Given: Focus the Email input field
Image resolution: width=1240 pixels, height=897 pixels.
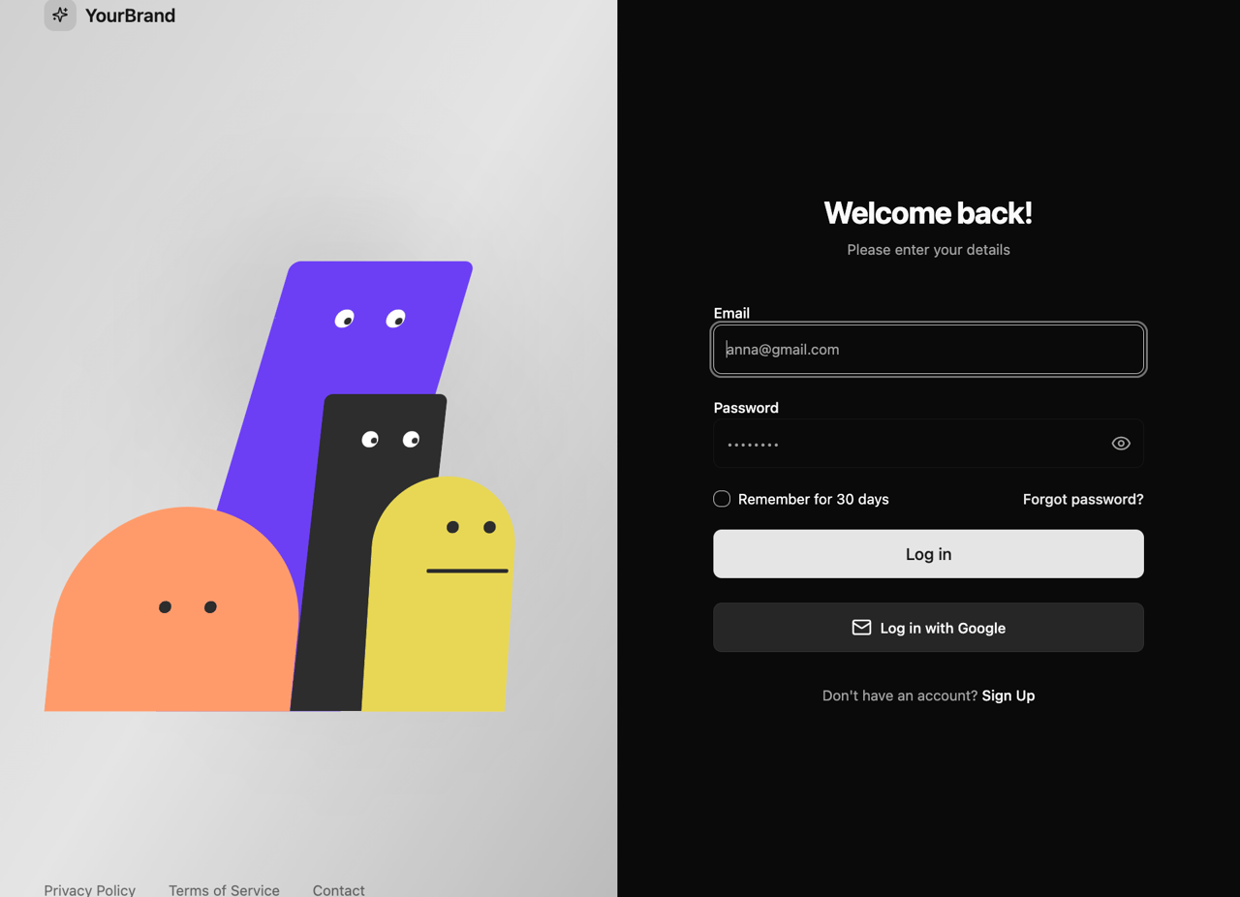Looking at the screenshot, I should tap(928, 350).
